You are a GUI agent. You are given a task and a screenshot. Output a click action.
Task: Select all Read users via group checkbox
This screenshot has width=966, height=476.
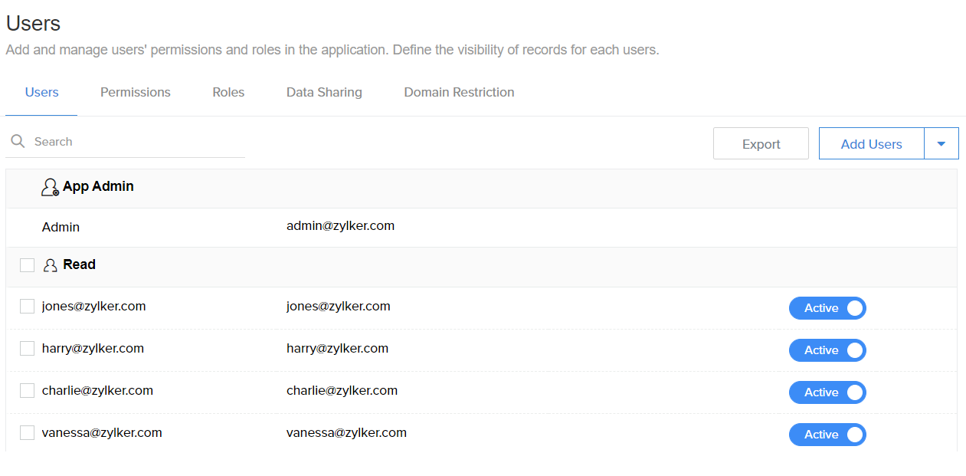(27, 264)
